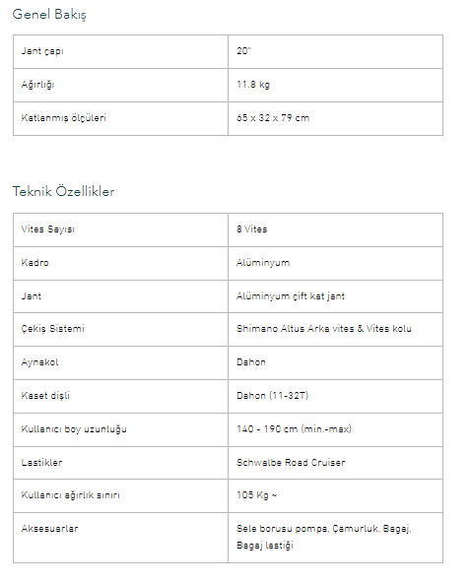Screen dimensions: 470x583
Task: Select the Katlanmış ölçüleri label
Action: coord(64,118)
